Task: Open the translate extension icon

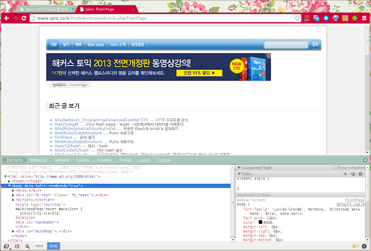Action: [317, 18]
